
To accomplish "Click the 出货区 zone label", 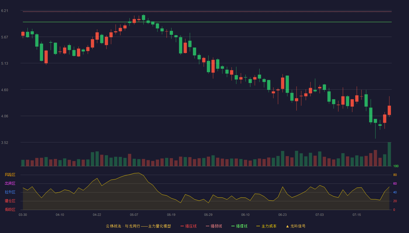I will [10, 183].
